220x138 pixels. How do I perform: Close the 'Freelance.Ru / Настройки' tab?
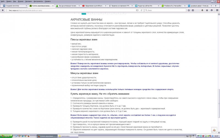185,6
